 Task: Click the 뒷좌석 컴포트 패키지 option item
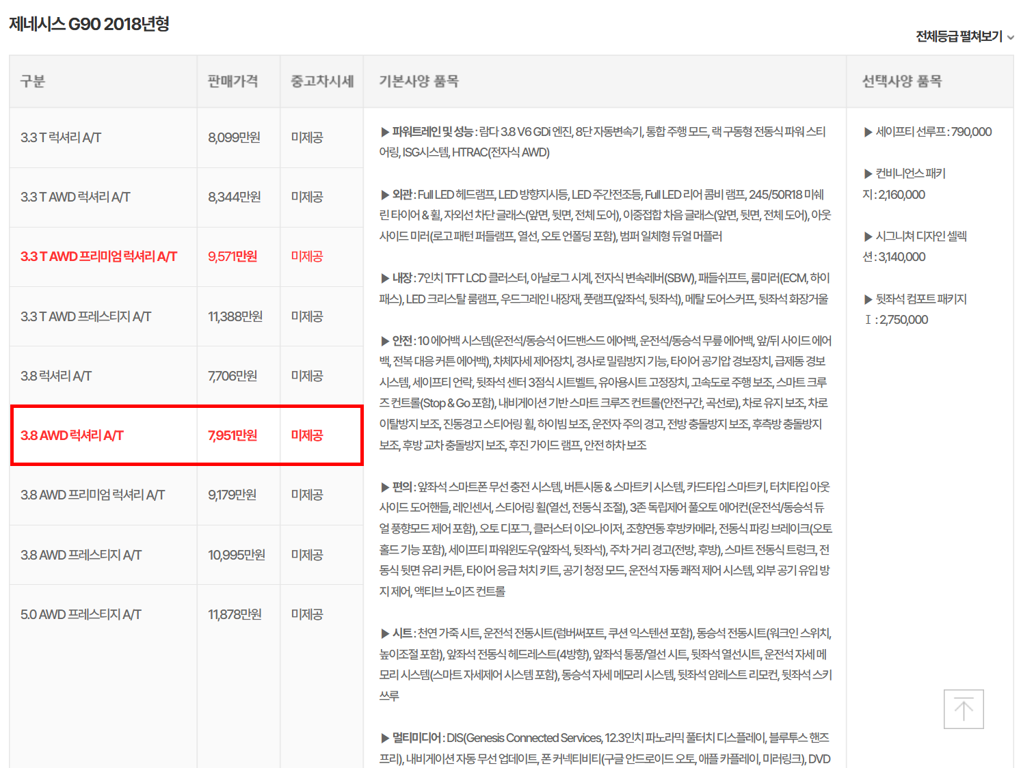(915, 310)
